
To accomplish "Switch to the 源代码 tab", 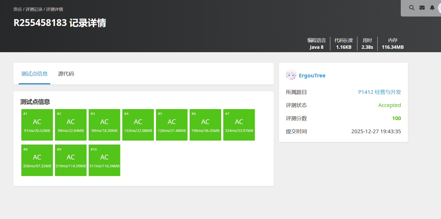I will click(x=66, y=74).
